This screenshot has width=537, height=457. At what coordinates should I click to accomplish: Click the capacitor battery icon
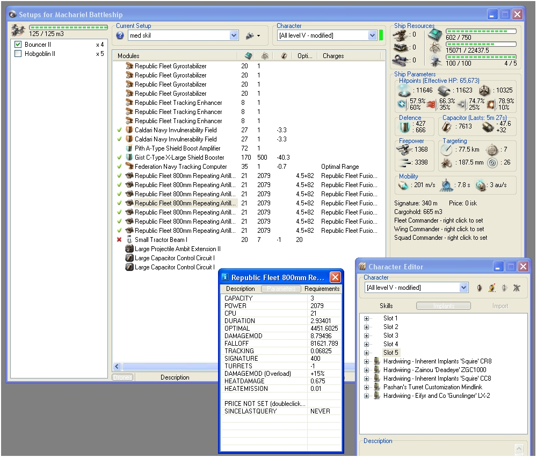point(447,126)
